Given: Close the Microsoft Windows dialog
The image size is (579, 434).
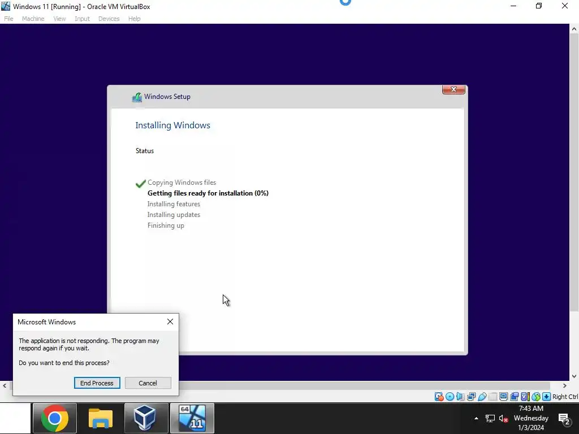Looking at the screenshot, I should 170,322.
